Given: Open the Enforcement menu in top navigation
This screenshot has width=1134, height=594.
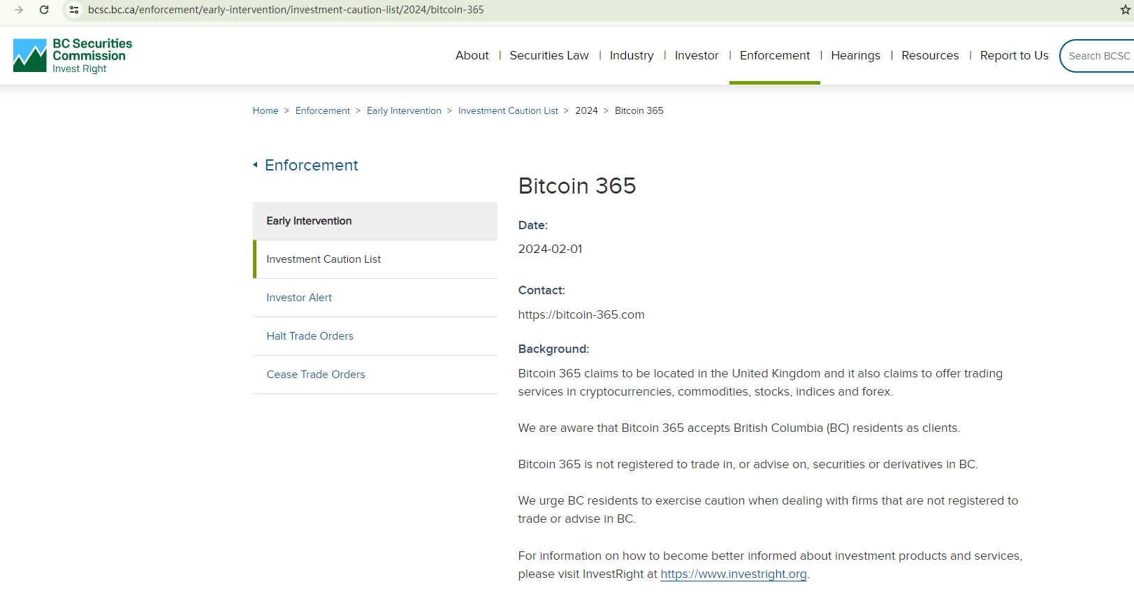Looking at the screenshot, I should [775, 55].
